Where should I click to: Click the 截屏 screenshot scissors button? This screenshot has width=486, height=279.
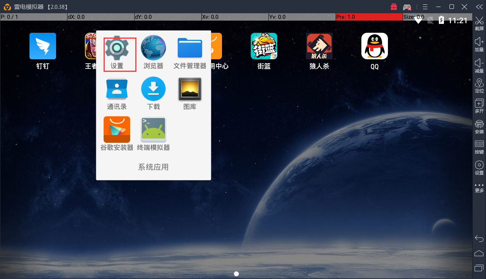click(479, 24)
